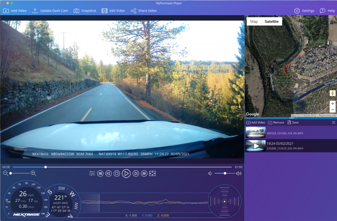Click the Share Video icon
The width and height of the screenshot is (337, 221).
pyautogui.click(x=133, y=11)
